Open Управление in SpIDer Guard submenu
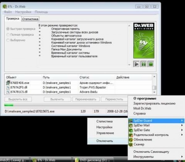Screen dimensions: 185x162 105,133
